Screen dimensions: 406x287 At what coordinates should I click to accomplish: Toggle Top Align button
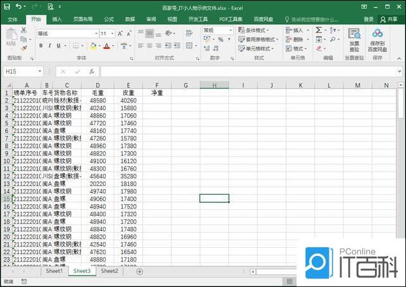[x=140, y=33]
